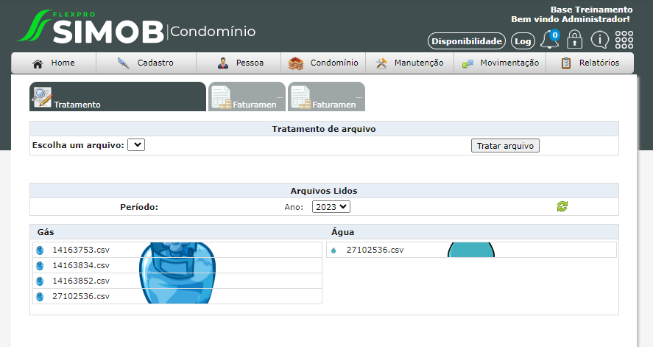Click the SIMOB logo

pos(92,27)
